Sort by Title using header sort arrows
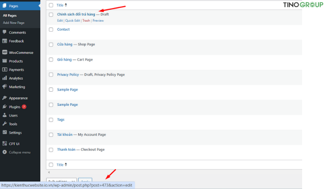The width and height of the screenshot is (332, 189). point(66,5)
